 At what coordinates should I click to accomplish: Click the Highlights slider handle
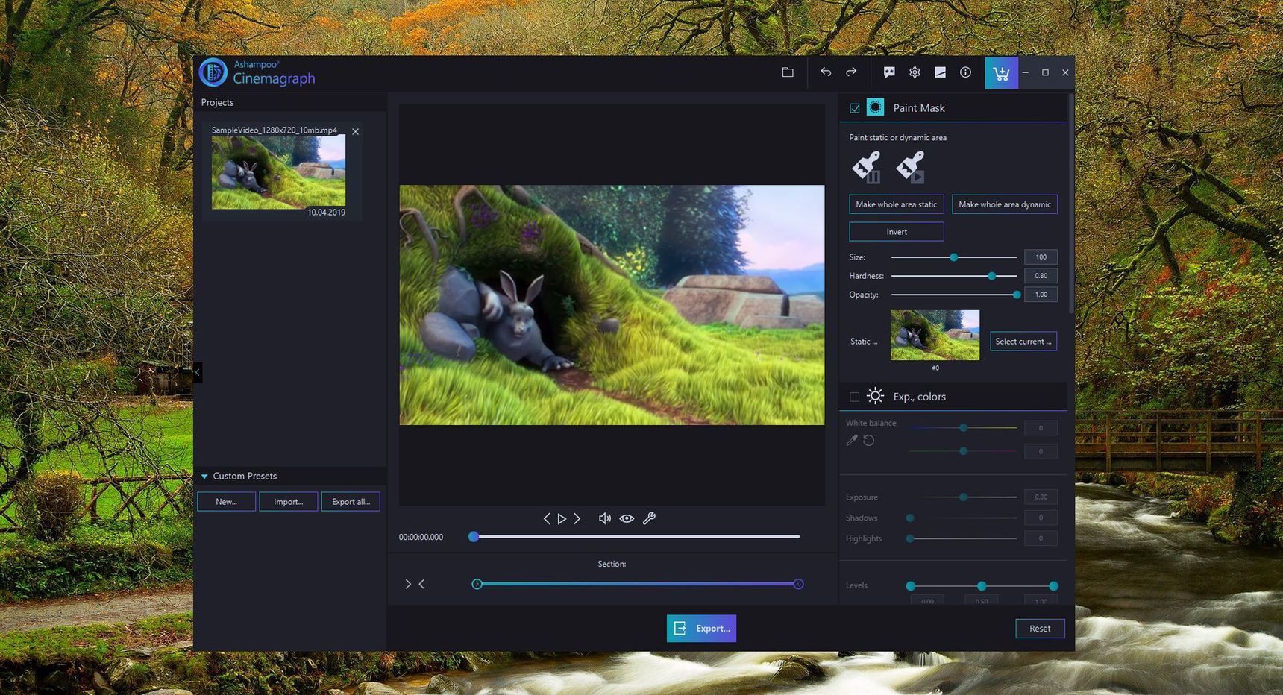coord(910,538)
